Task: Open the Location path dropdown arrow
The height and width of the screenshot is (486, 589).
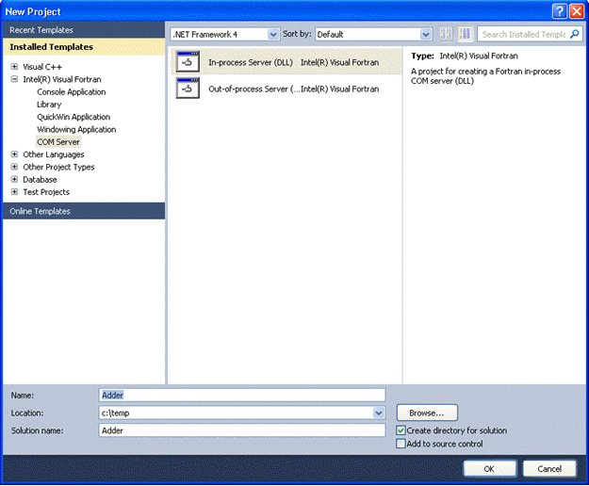Action: [x=379, y=413]
